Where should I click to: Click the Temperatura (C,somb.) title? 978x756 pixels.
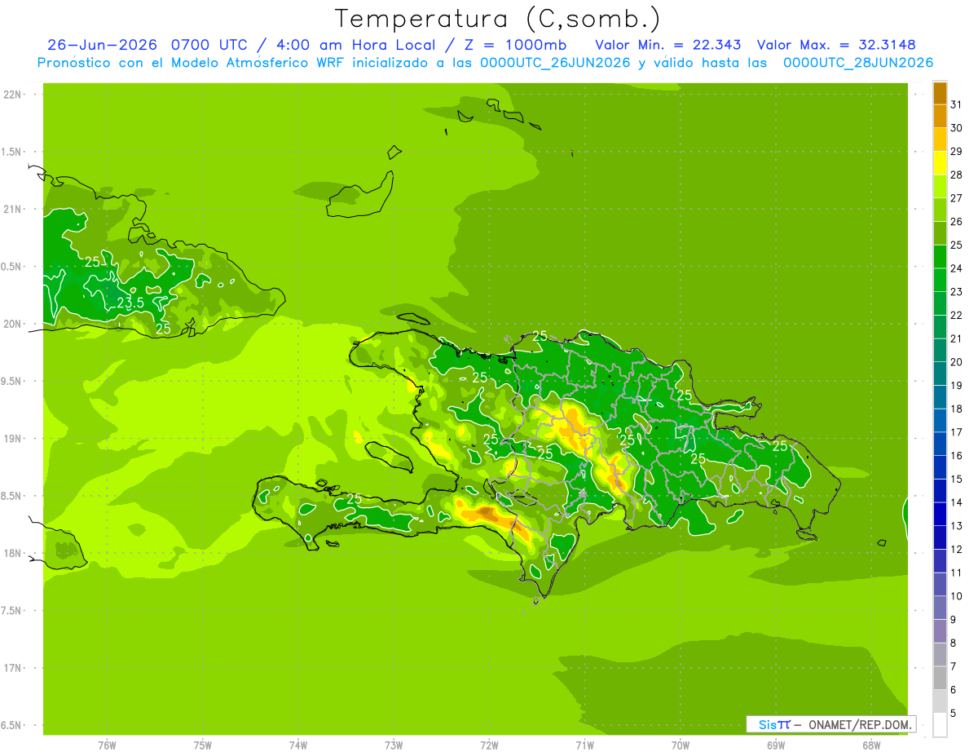(x=498, y=19)
